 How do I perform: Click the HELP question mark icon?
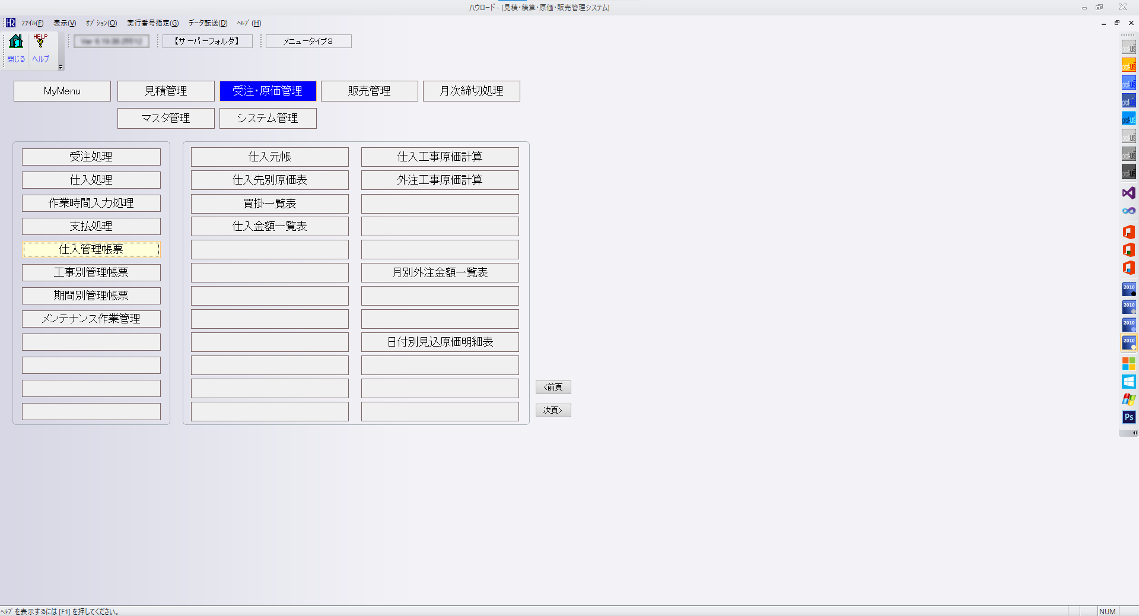tap(40, 42)
